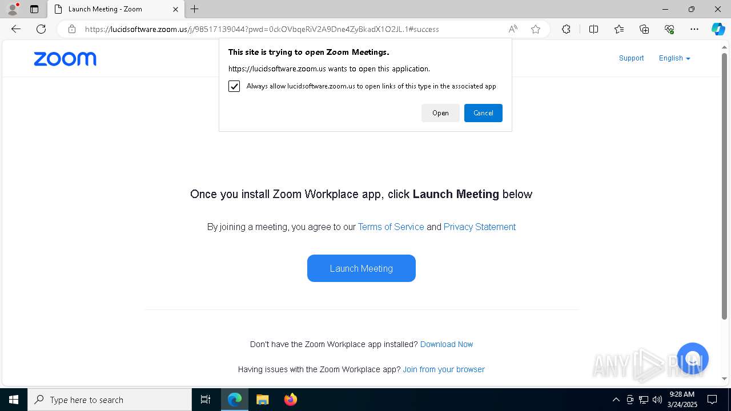The height and width of the screenshot is (411, 731).
Task: Open Browser essentials heart icon
Action: (669, 29)
